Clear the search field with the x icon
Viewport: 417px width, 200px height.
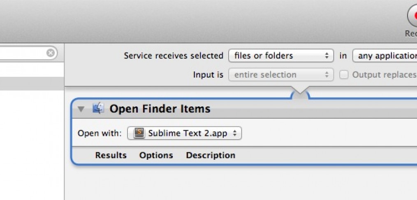(51, 53)
